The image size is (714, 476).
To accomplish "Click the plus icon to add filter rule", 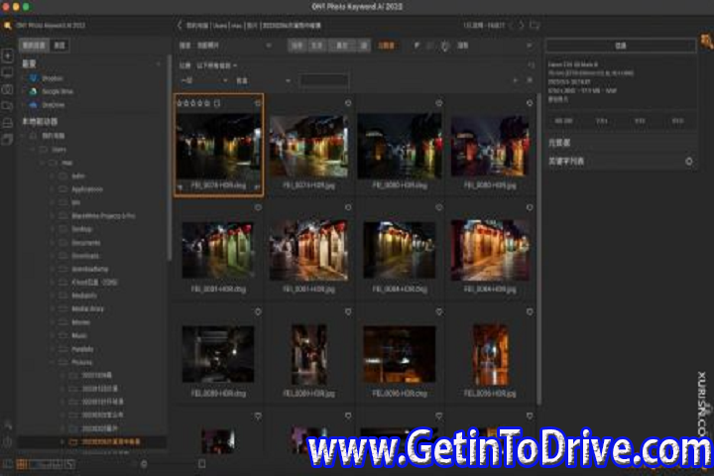I will click(515, 80).
